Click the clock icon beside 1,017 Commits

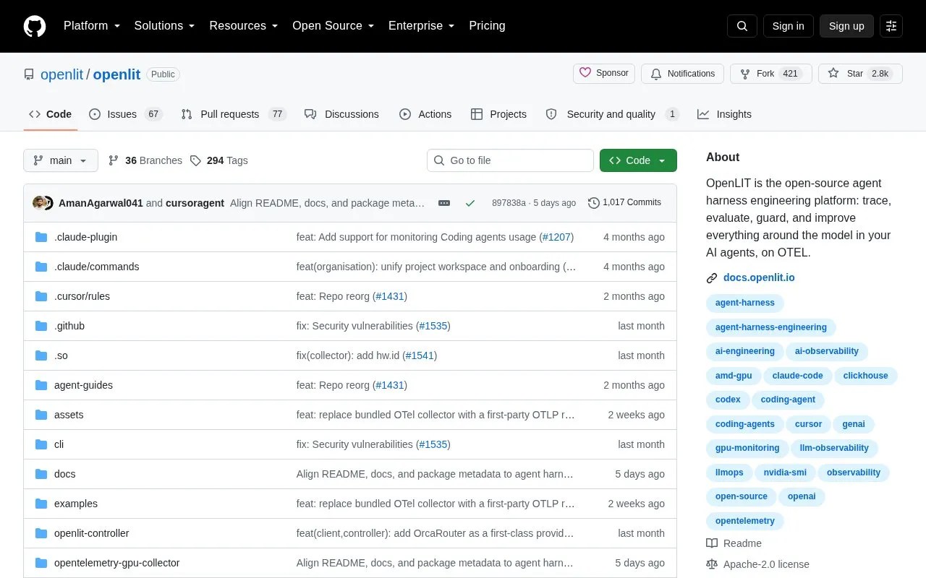pos(594,203)
